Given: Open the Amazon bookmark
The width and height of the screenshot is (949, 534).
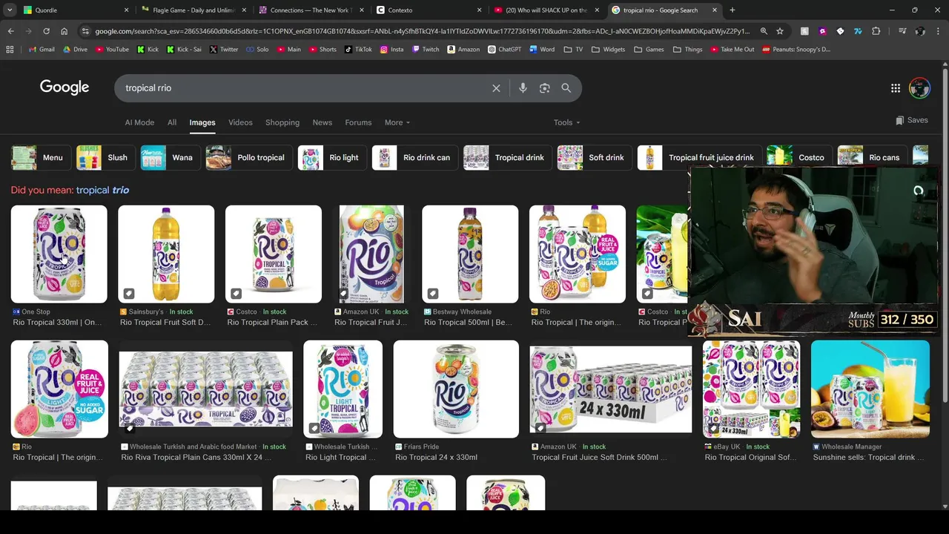Looking at the screenshot, I should coord(463,50).
